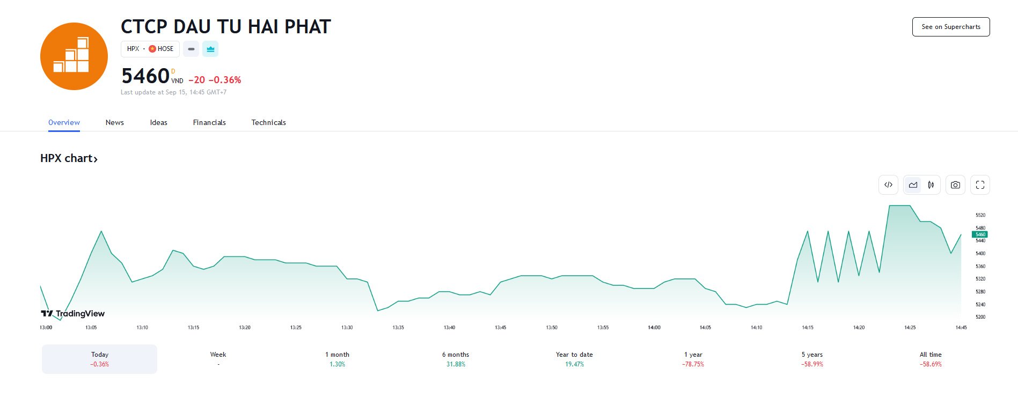This screenshot has width=1018, height=397.
Task: Click the teal crown market status icon
Action: [x=210, y=49]
